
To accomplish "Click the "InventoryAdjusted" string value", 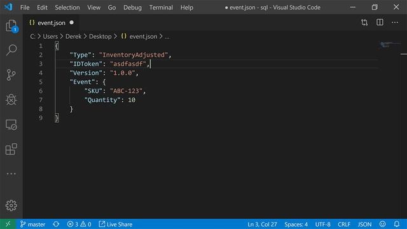I will tap(134, 55).
